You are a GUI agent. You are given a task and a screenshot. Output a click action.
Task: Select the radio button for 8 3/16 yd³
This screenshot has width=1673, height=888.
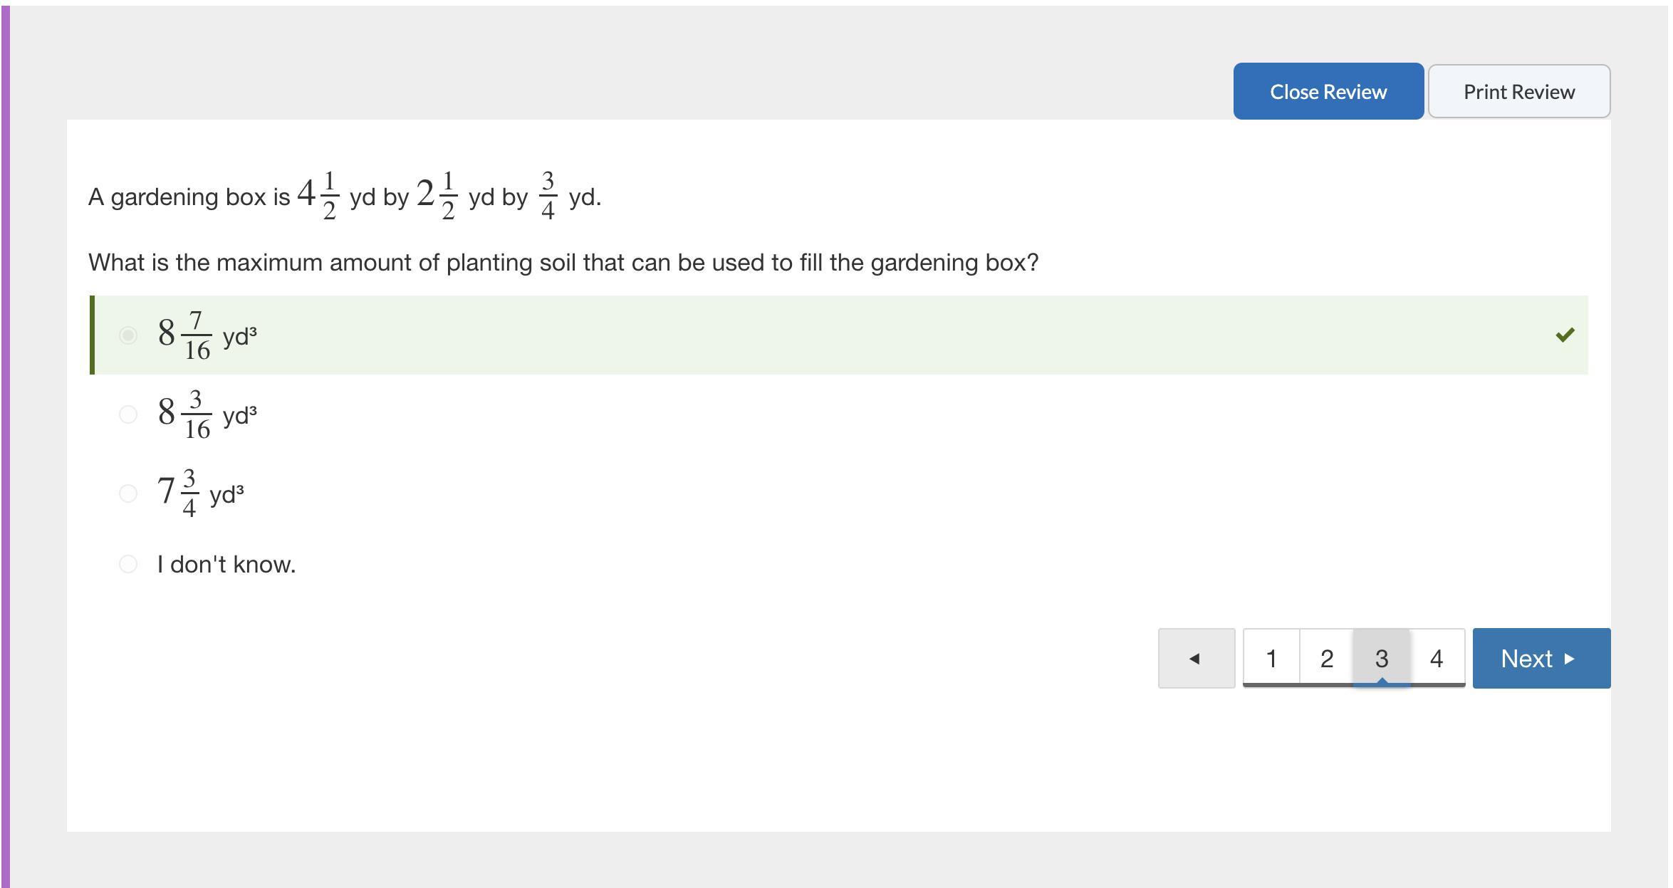[x=128, y=414]
